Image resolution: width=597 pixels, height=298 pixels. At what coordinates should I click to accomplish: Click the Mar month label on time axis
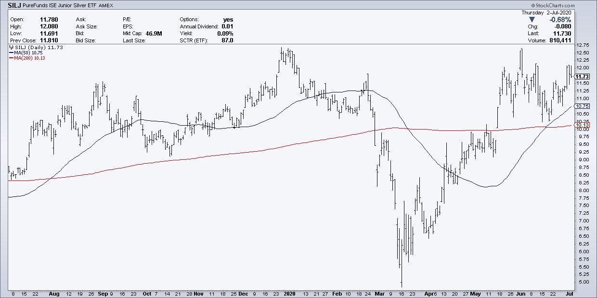380,293
